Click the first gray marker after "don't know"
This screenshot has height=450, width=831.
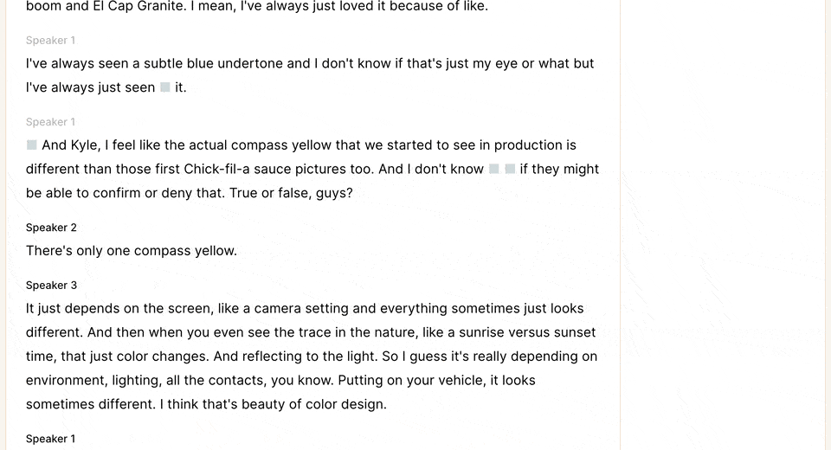click(x=494, y=169)
